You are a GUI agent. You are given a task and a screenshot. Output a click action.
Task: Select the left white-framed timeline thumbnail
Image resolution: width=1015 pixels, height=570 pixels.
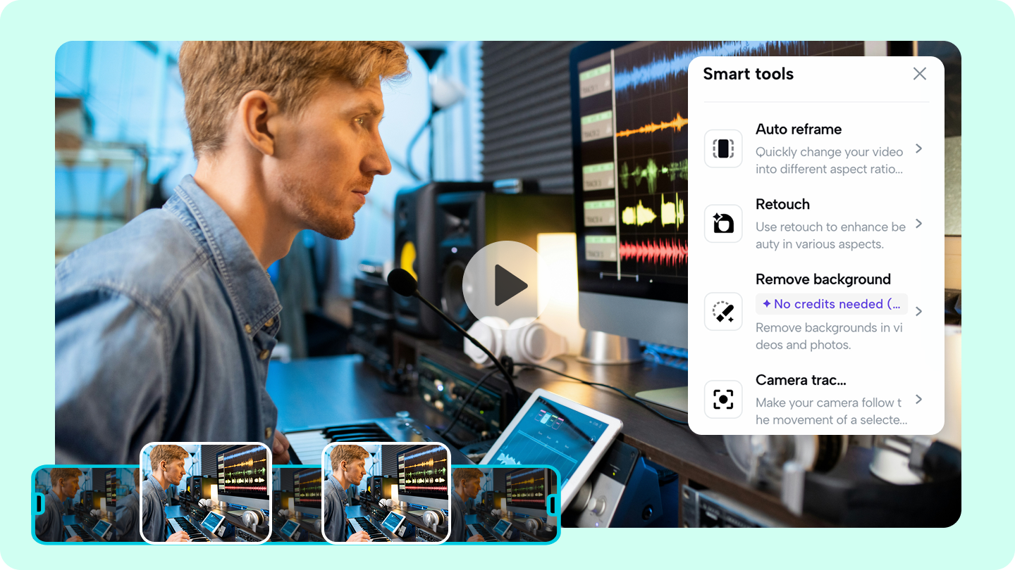206,493
